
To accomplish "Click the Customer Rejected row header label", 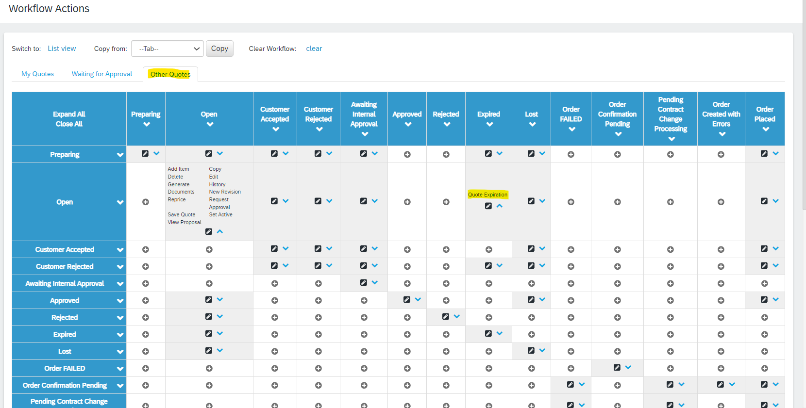I will [x=65, y=266].
